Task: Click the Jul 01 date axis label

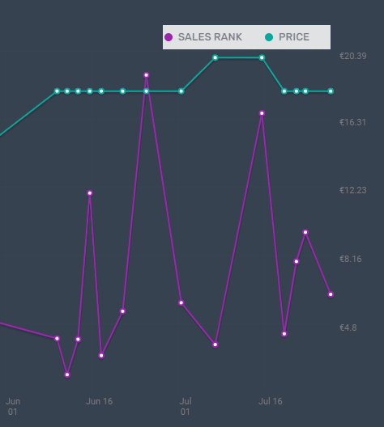Action: [x=186, y=406]
